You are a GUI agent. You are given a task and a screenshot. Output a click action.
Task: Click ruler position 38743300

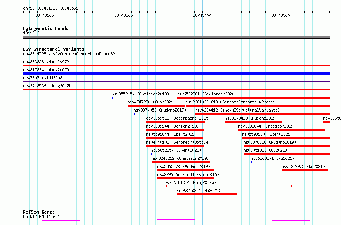click(123, 15)
